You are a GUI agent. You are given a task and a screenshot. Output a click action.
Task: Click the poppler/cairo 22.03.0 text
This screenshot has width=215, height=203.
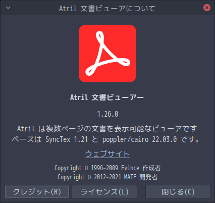pyautogui.click(x=140, y=139)
